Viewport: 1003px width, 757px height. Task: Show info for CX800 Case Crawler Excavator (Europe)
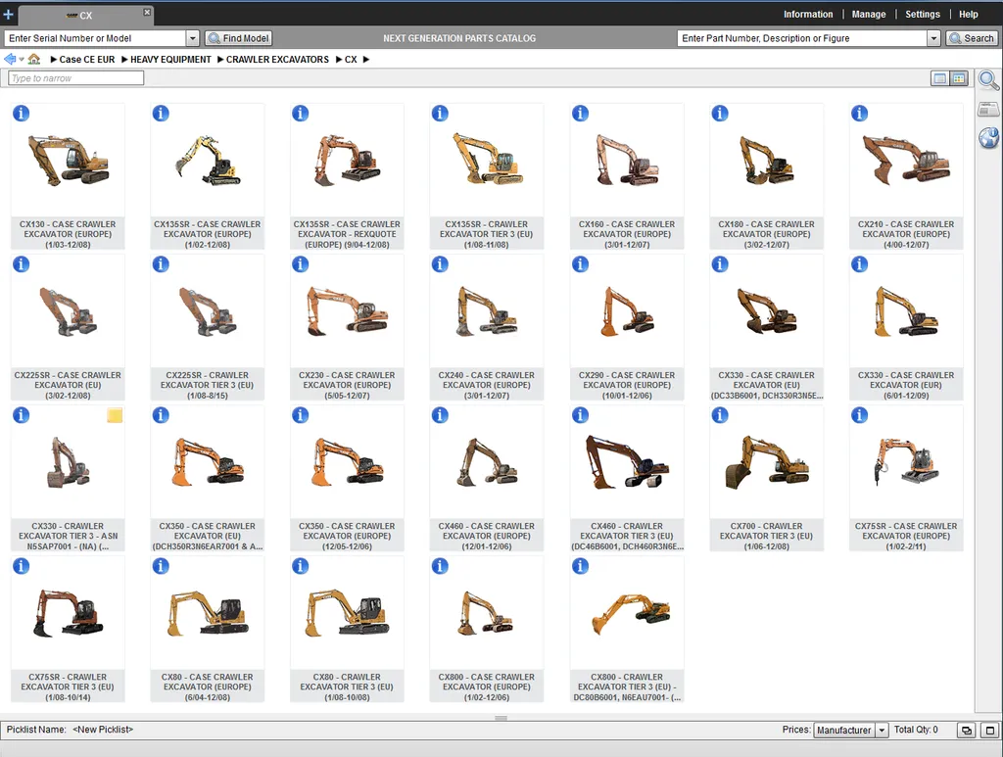click(440, 566)
